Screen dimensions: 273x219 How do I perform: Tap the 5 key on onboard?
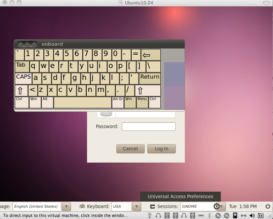[x=68, y=55]
